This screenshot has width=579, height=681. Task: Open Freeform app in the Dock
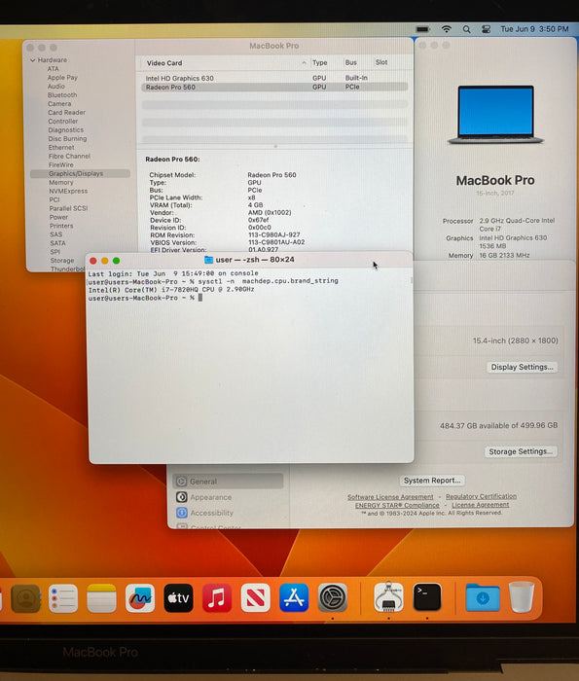point(139,598)
